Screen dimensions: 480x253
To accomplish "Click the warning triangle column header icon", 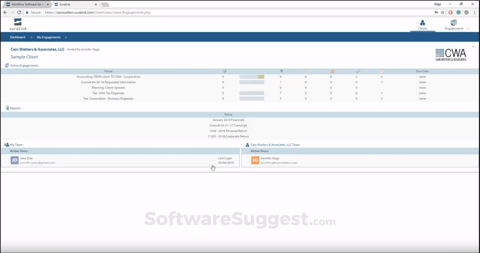I will pyautogui.click(x=382, y=71).
